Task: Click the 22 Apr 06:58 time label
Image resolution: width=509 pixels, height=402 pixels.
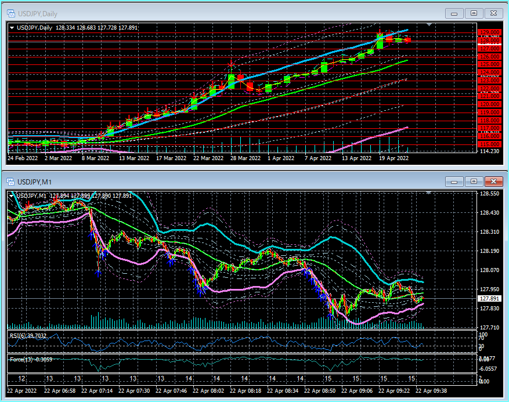Action: [60, 391]
